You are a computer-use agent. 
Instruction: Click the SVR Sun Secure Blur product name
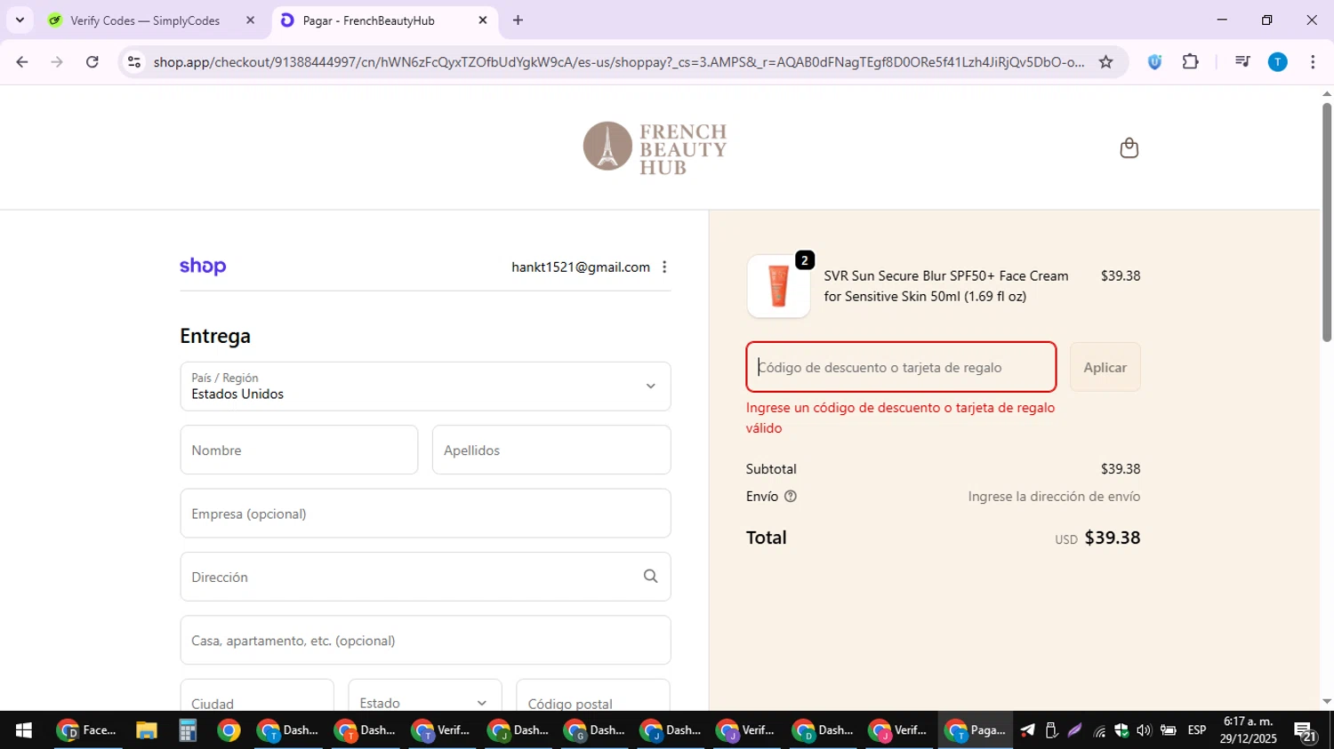point(946,286)
